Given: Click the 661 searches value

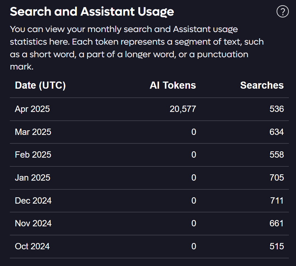Looking at the screenshot, I should pos(277,223).
